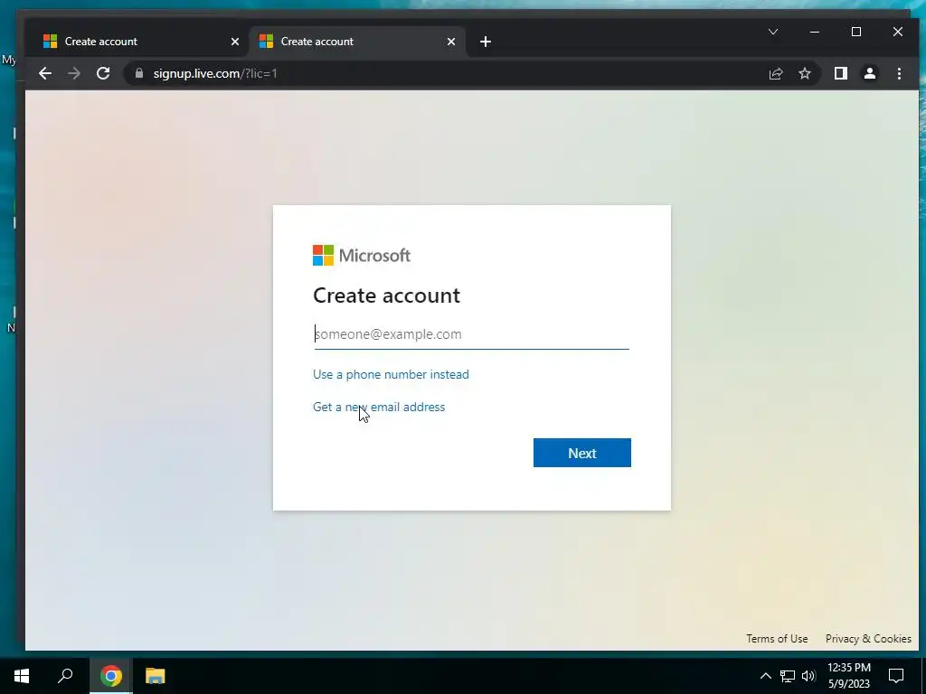Screen dimensions: 926x694
Task: Click the Next button
Action: pos(581,453)
